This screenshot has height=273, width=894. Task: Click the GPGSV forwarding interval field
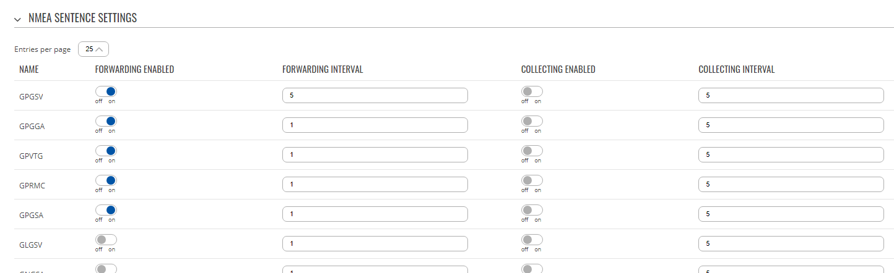pos(375,95)
